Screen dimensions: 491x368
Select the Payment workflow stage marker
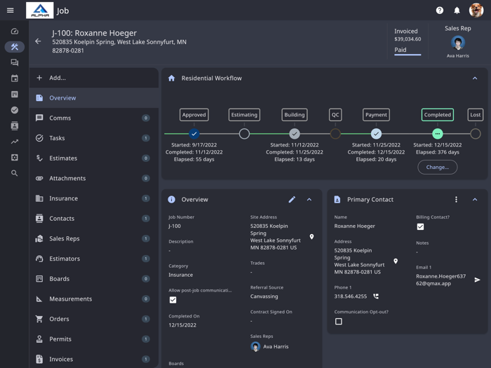[376, 133]
